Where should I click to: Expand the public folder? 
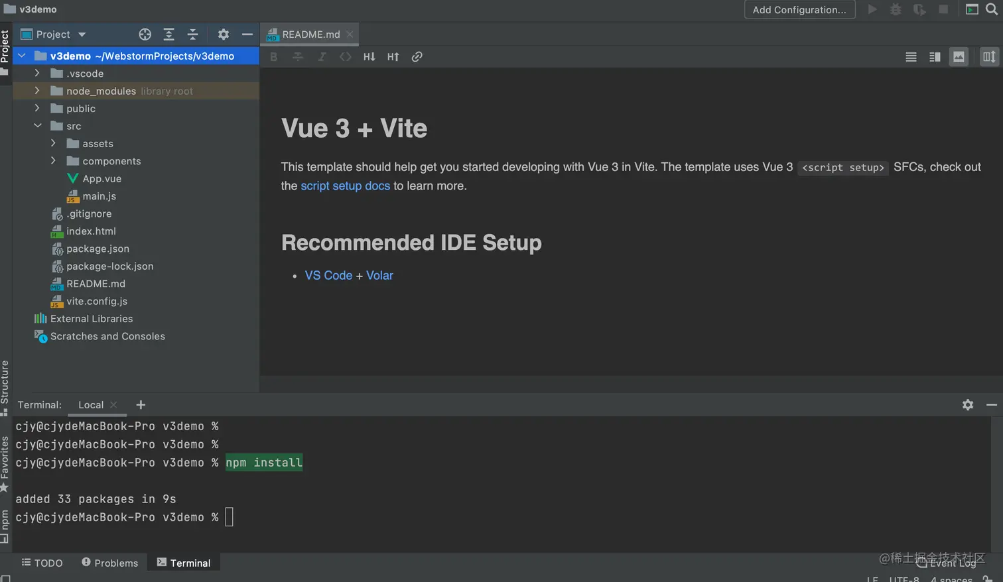coord(37,108)
